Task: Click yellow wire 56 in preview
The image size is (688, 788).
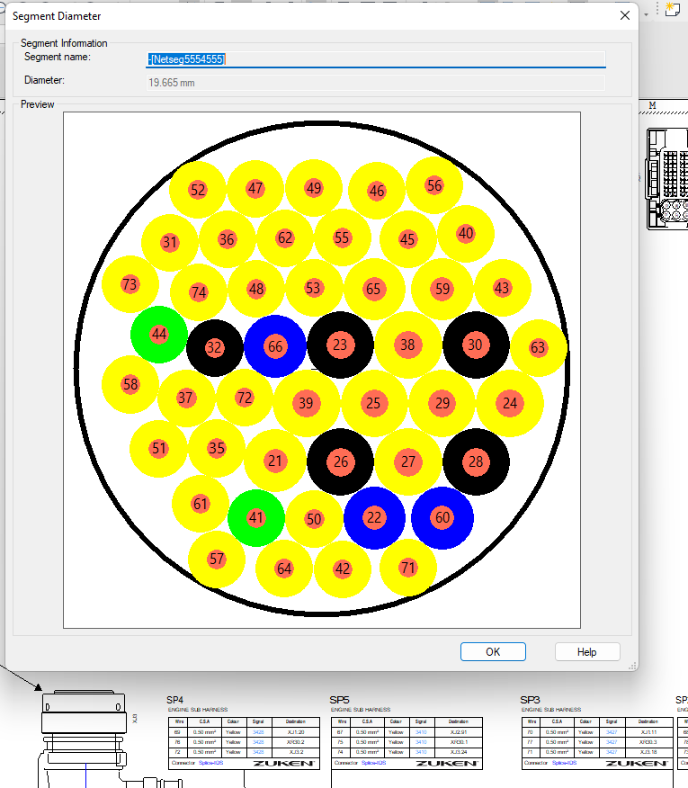Action: click(434, 185)
